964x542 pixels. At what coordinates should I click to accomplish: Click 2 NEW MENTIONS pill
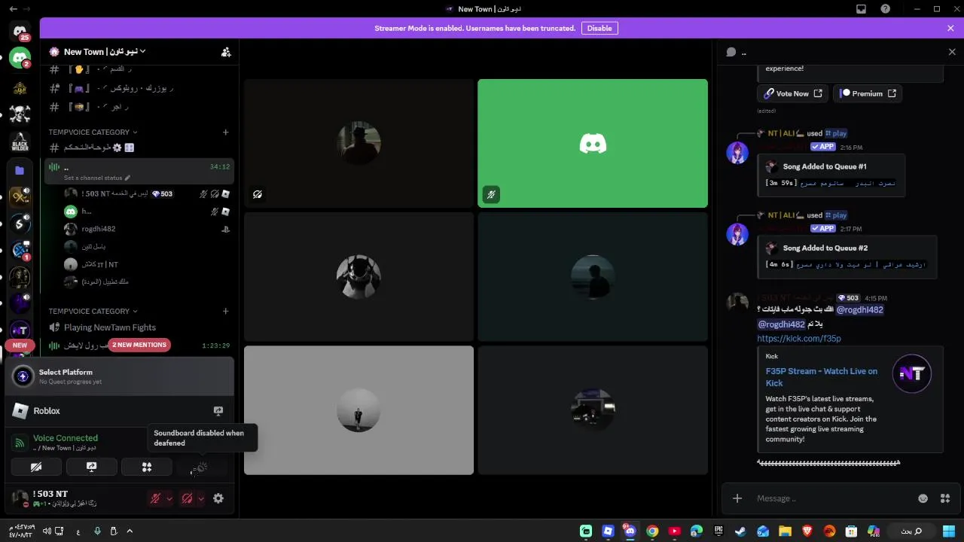tap(139, 345)
